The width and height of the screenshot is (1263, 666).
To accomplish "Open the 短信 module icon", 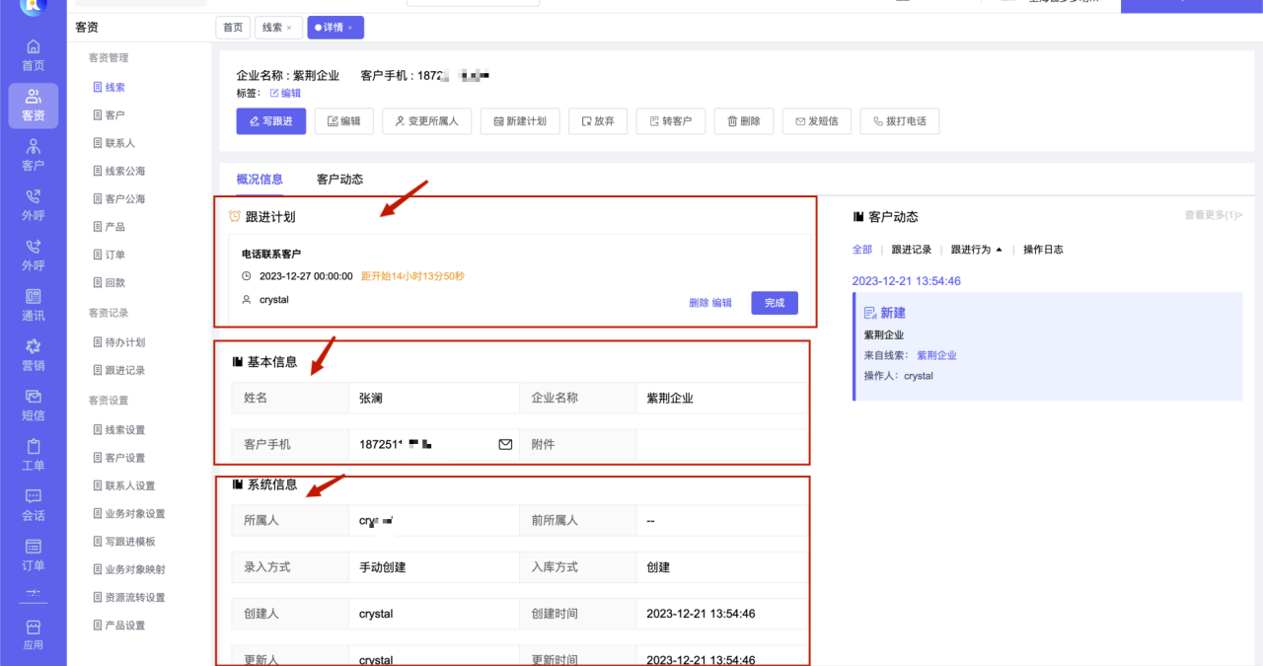I will (33, 406).
